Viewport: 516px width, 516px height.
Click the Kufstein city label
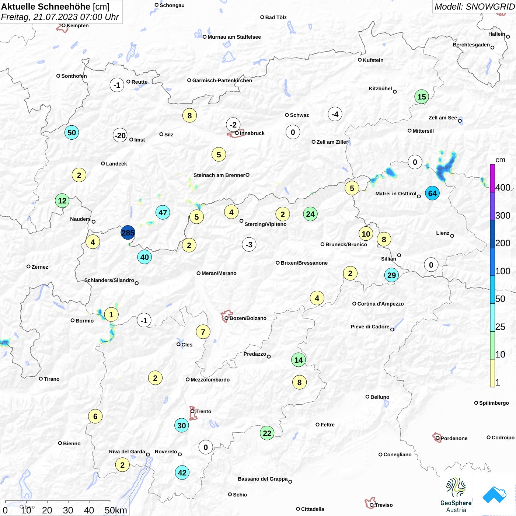pyautogui.click(x=373, y=60)
